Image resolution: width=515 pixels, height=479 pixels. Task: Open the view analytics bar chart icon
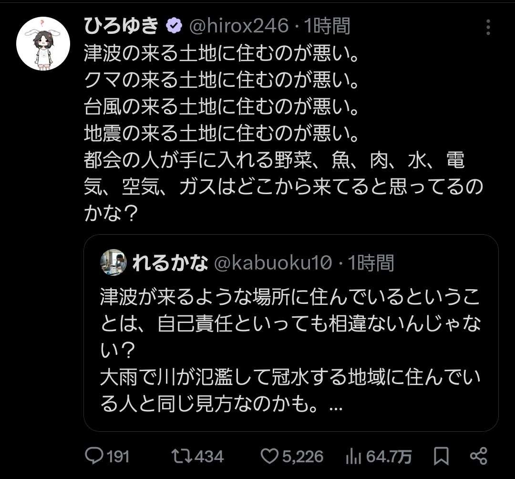tap(353, 456)
